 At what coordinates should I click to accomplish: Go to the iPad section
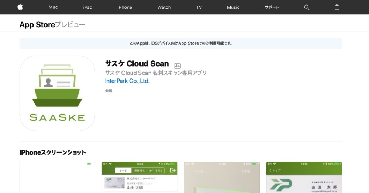click(x=88, y=7)
